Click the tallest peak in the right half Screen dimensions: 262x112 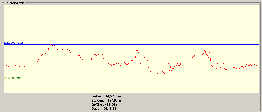pyautogui.click(x=204, y=51)
